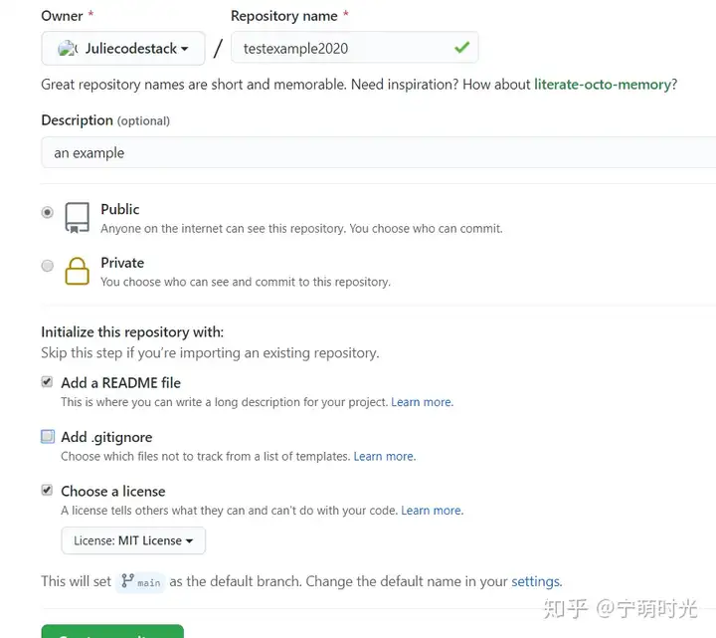Click the Public repository book icon
The height and width of the screenshot is (638, 716).
coord(78,218)
